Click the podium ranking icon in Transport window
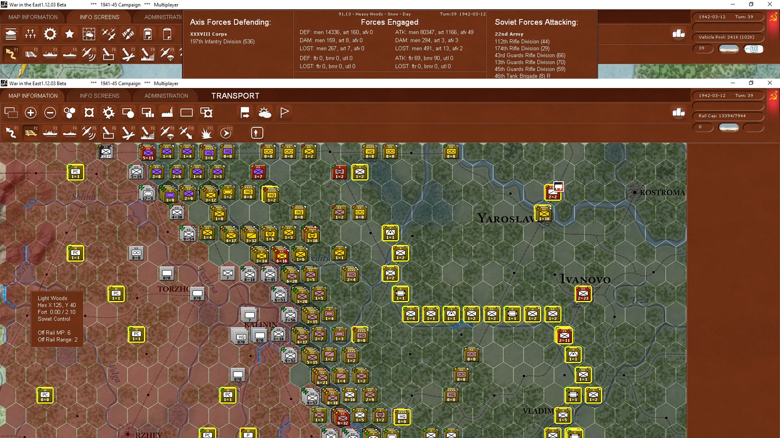780x438 pixels. click(x=678, y=112)
